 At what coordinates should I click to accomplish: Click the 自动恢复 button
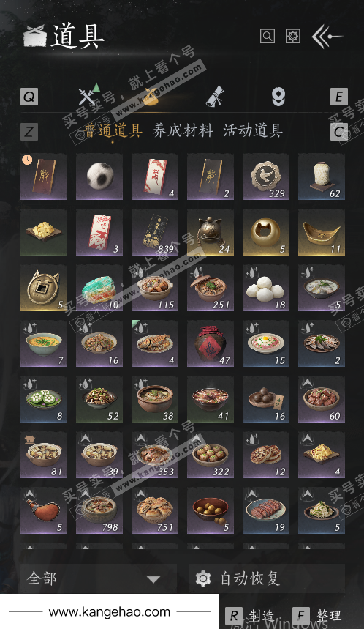click(x=267, y=578)
